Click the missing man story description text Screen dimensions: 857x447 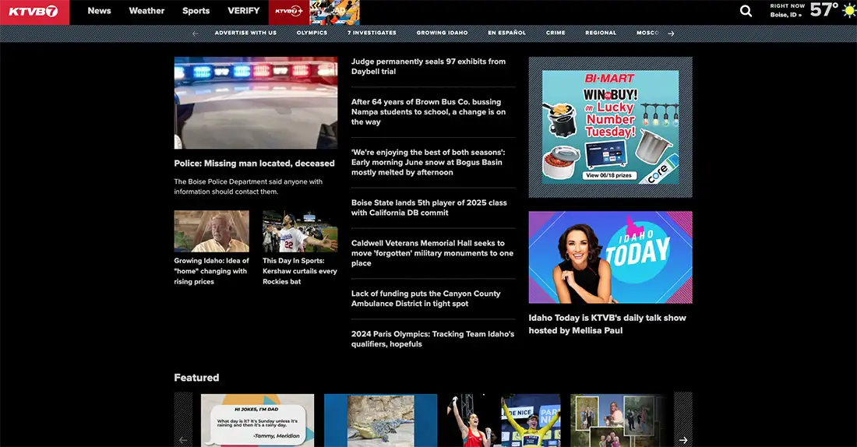click(x=249, y=186)
